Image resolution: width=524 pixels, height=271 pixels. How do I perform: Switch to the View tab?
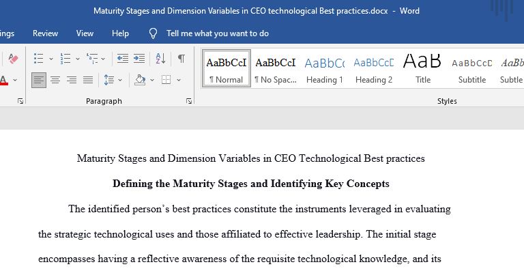[85, 33]
